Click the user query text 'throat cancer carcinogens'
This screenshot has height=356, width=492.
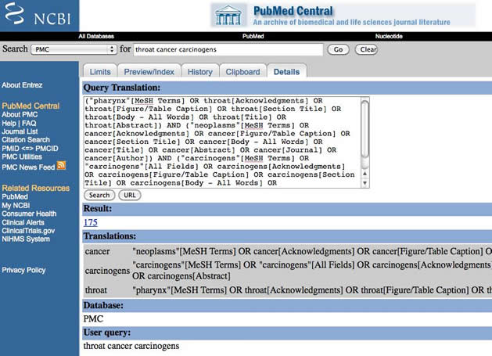pos(131,346)
